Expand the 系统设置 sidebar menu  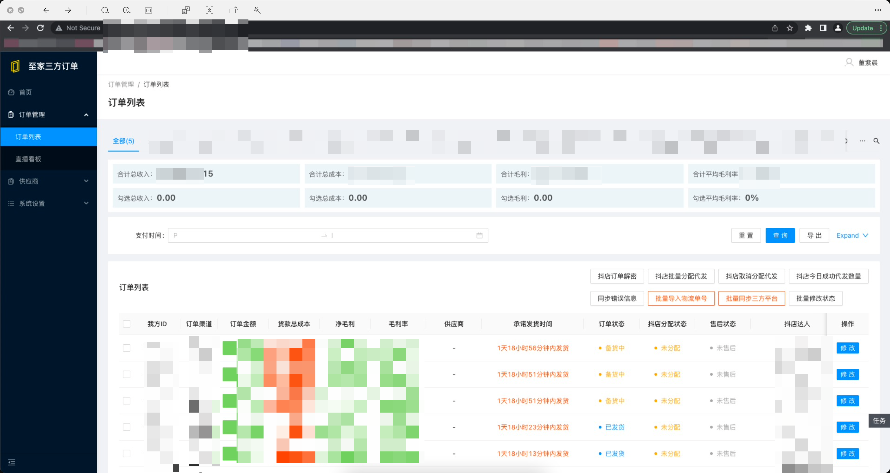click(49, 204)
